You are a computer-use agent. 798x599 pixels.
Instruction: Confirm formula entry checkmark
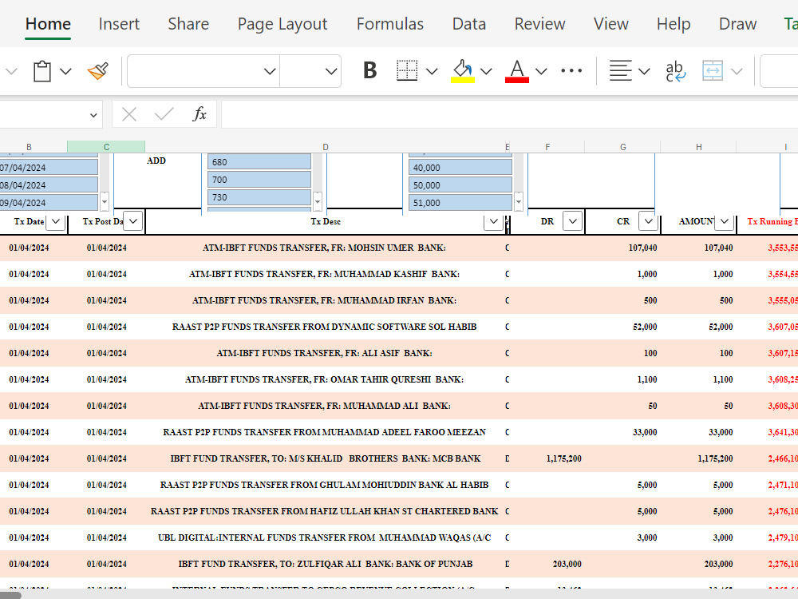164,114
